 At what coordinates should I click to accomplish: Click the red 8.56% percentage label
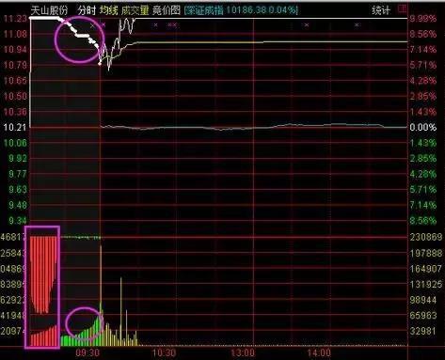423,34
